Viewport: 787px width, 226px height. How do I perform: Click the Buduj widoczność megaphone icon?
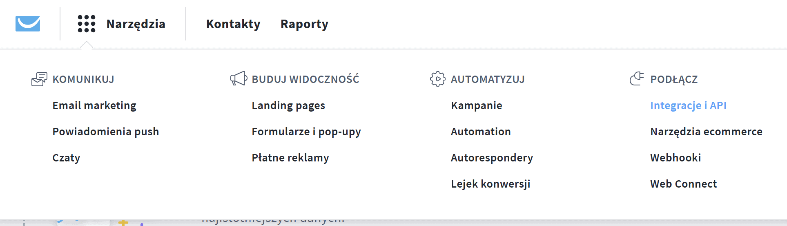pyautogui.click(x=239, y=78)
